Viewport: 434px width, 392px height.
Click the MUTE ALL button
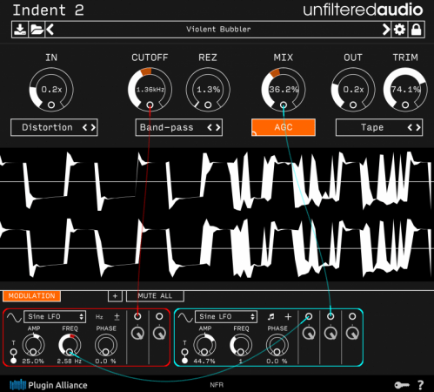point(155,296)
